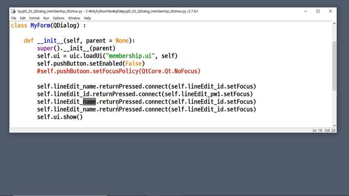Screen dimensions: 349x196
Task: Click the 'Ln: 16' status indicator
Action: tap(317, 131)
